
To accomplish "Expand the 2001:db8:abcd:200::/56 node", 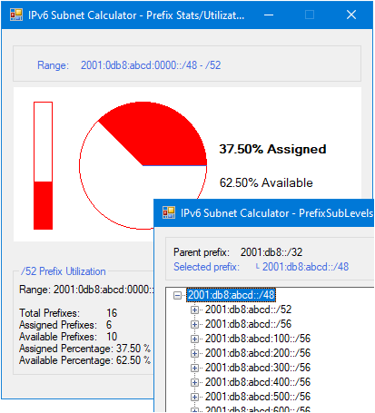I will click(x=194, y=353).
